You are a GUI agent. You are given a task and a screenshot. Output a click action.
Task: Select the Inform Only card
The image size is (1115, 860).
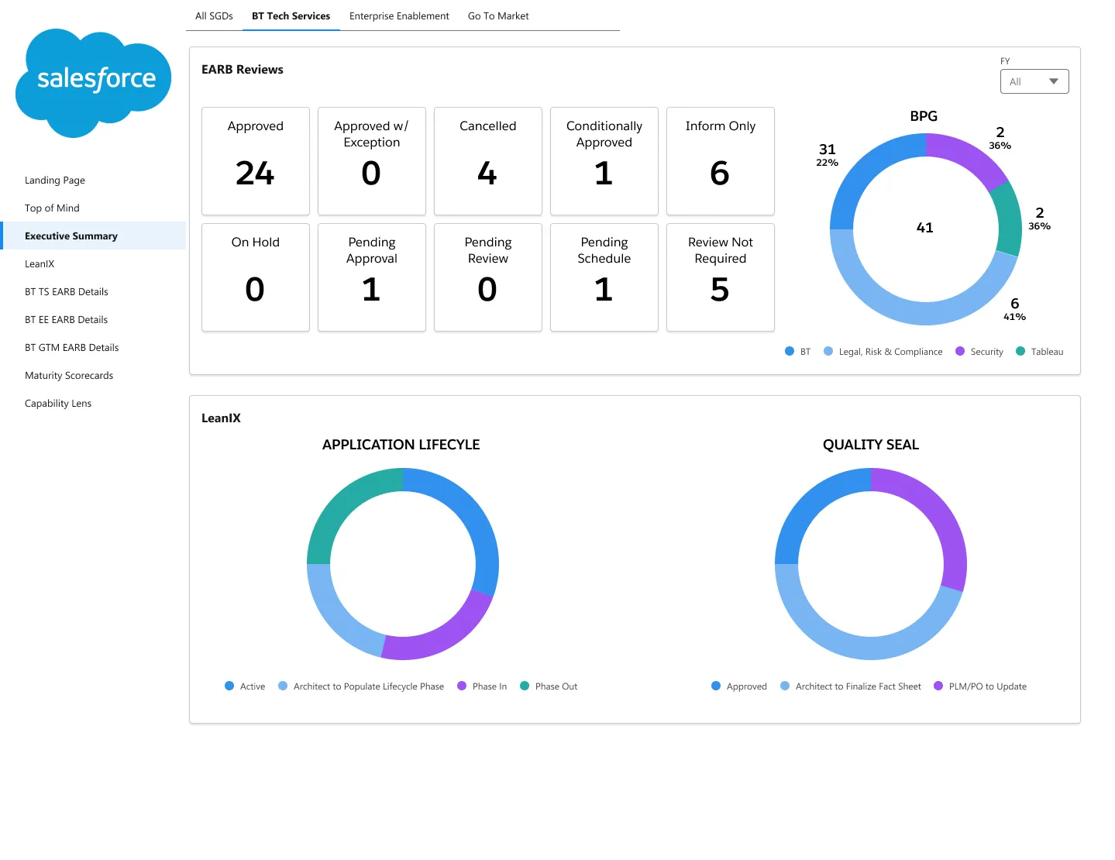[721, 161]
